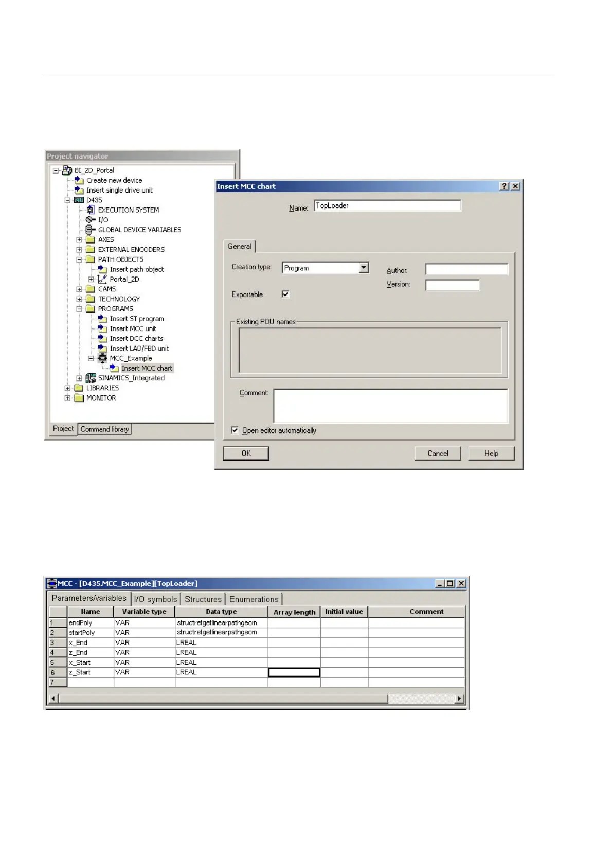This screenshot has height=867, width=612.
Task: Click the Portal_2D path object icon
Action: 102,279
